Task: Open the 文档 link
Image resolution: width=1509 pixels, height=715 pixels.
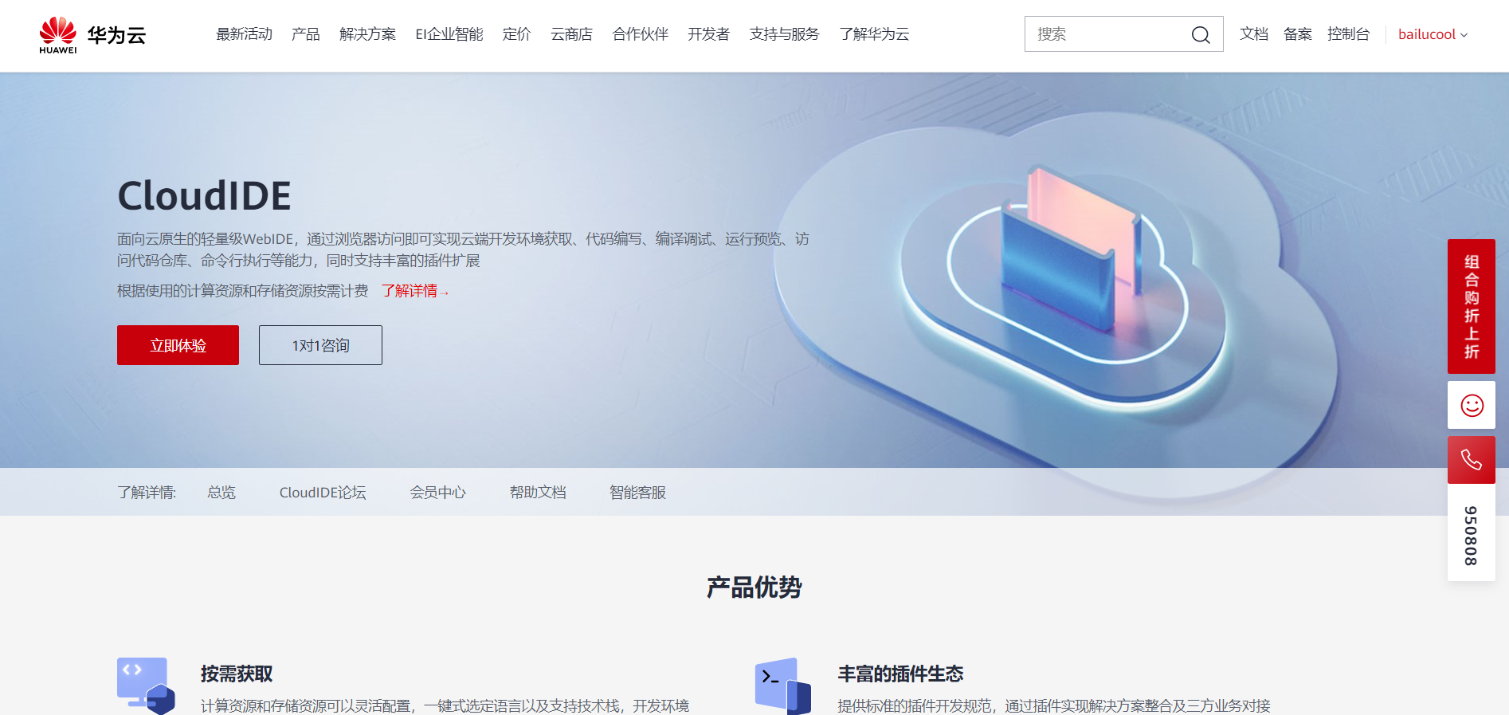Action: tap(1254, 34)
